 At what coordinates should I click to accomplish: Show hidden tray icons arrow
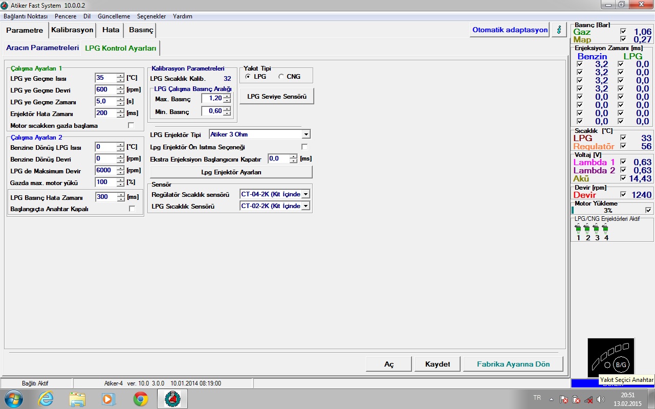[x=551, y=399]
